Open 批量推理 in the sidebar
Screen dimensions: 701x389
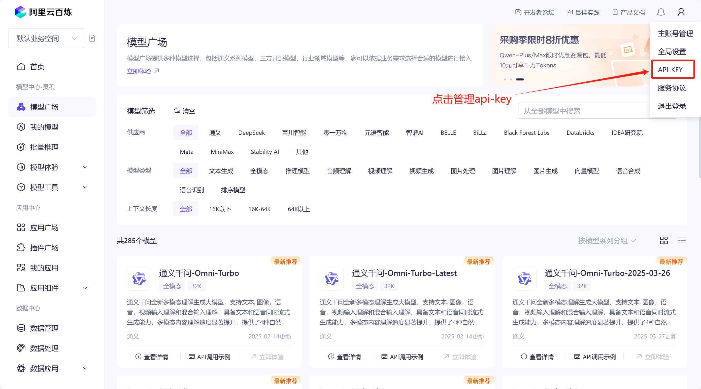pyautogui.click(x=44, y=147)
